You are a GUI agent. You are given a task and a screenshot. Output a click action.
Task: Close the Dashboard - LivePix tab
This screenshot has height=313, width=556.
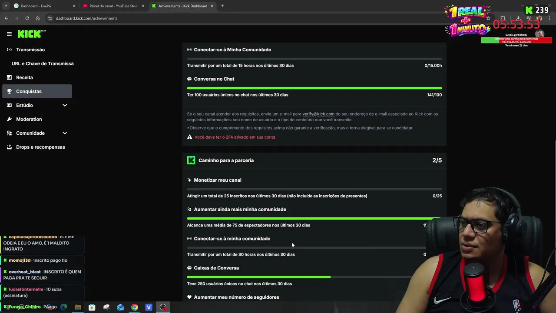pos(74,6)
